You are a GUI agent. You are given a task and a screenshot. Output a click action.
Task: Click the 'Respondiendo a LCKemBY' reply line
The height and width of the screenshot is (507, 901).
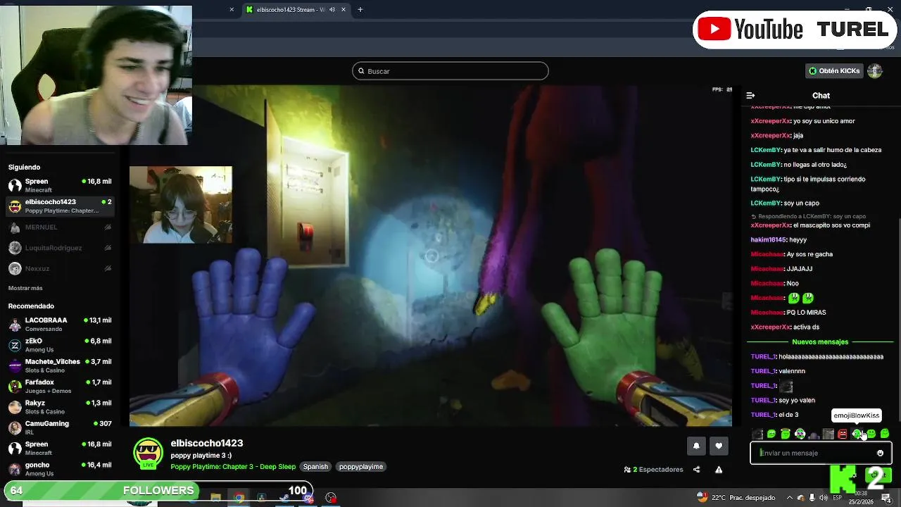click(809, 216)
